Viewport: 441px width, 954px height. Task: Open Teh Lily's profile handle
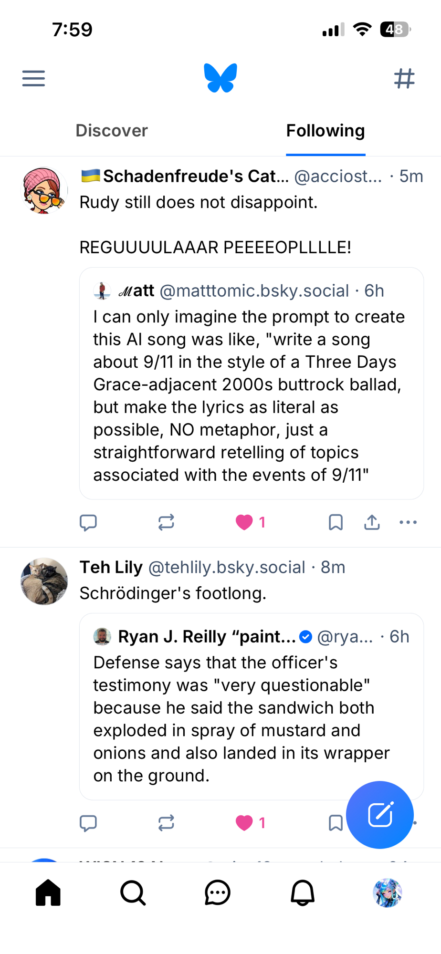click(x=227, y=567)
